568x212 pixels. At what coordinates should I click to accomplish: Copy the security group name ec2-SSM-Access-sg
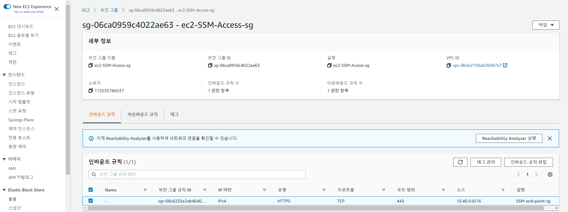click(x=91, y=65)
